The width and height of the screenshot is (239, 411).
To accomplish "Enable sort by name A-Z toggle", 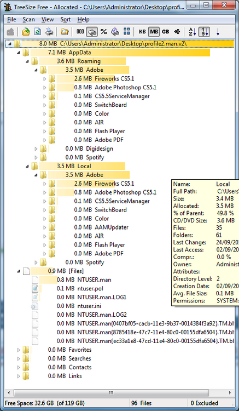I will (x=192, y=32).
